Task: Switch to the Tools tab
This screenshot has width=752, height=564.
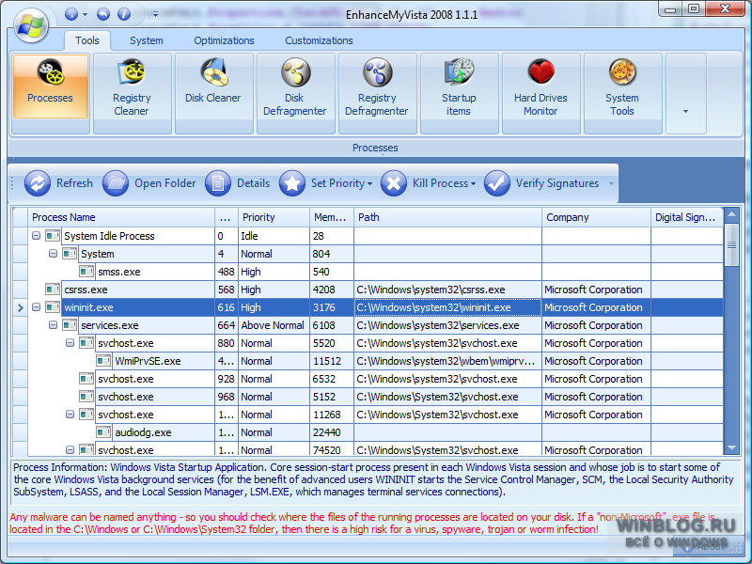Action: click(87, 40)
